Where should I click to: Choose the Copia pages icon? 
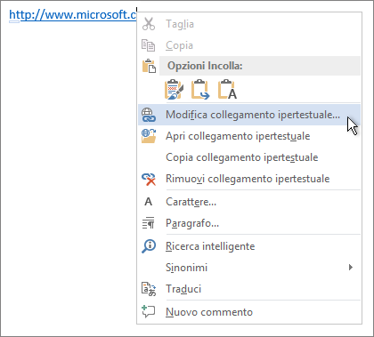148,45
